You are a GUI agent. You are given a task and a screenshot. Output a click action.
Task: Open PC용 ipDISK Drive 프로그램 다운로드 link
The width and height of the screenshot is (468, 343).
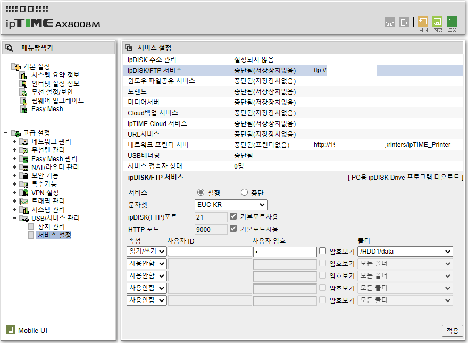405,177
